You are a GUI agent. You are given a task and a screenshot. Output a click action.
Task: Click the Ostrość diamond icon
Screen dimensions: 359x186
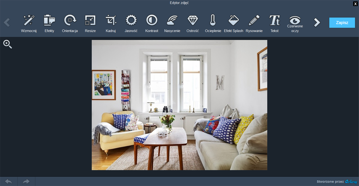coord(193,21)
